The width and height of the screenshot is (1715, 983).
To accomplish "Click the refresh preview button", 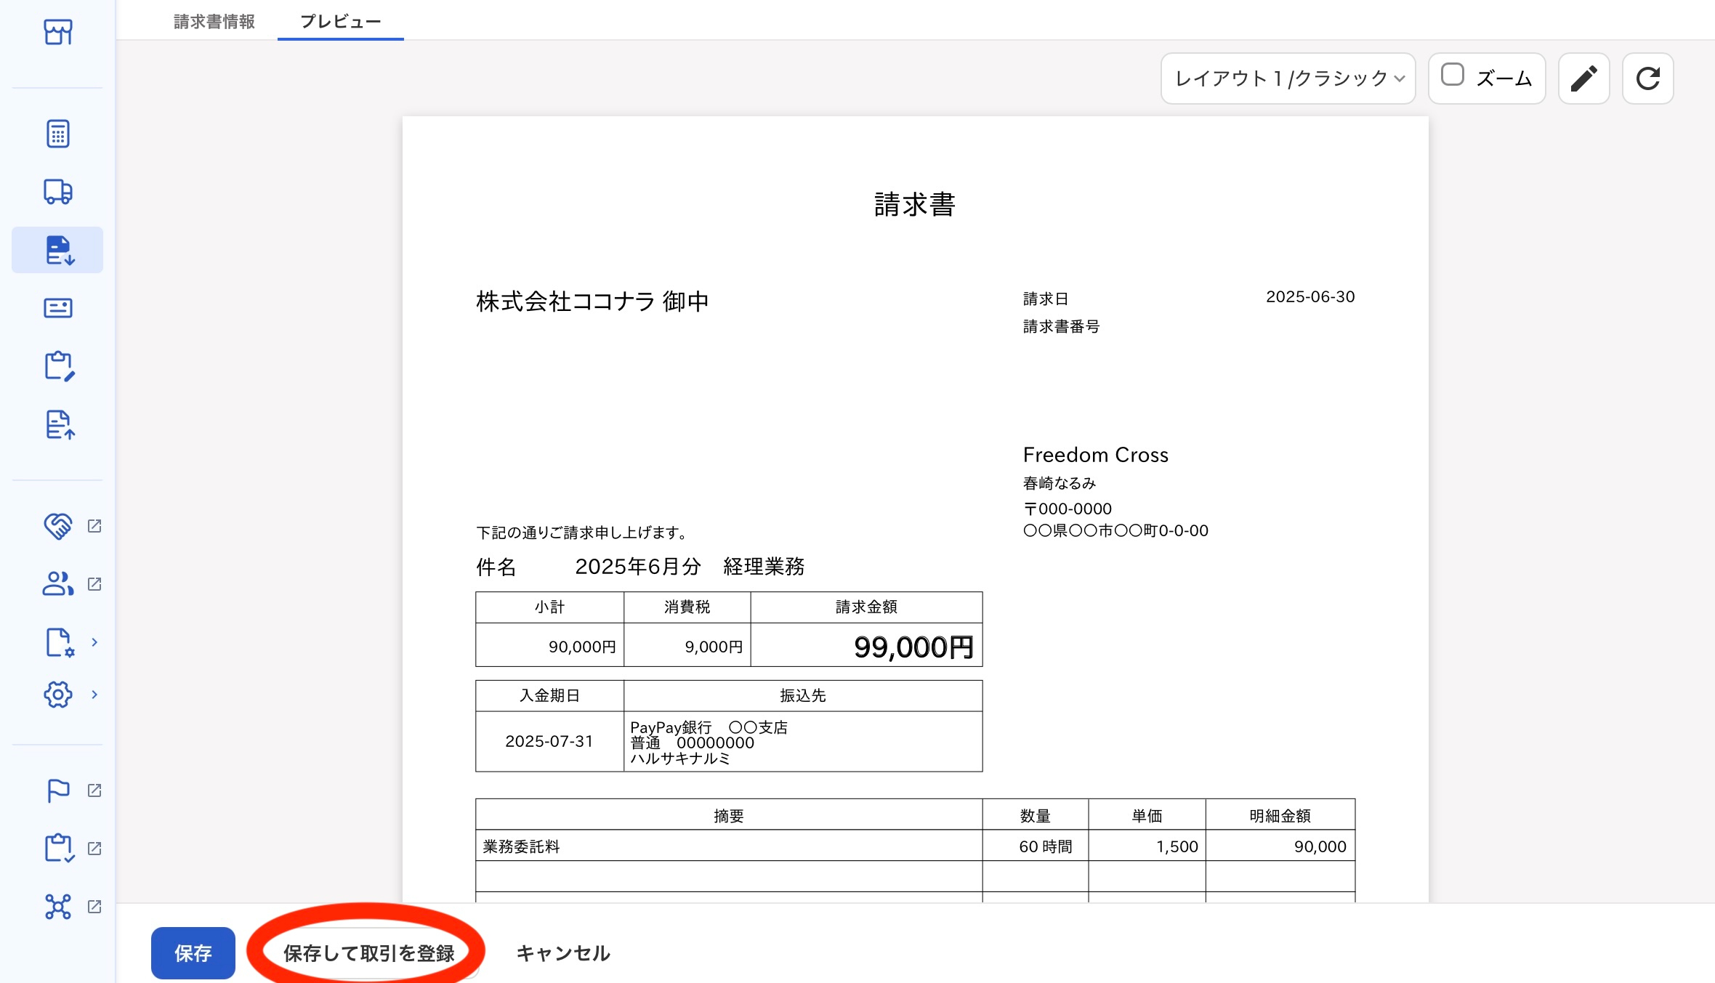I will tap(1647, 78).
